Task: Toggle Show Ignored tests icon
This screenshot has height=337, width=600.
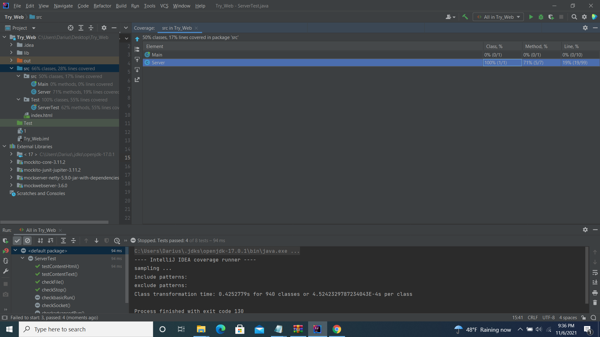Action: point(27,240)
